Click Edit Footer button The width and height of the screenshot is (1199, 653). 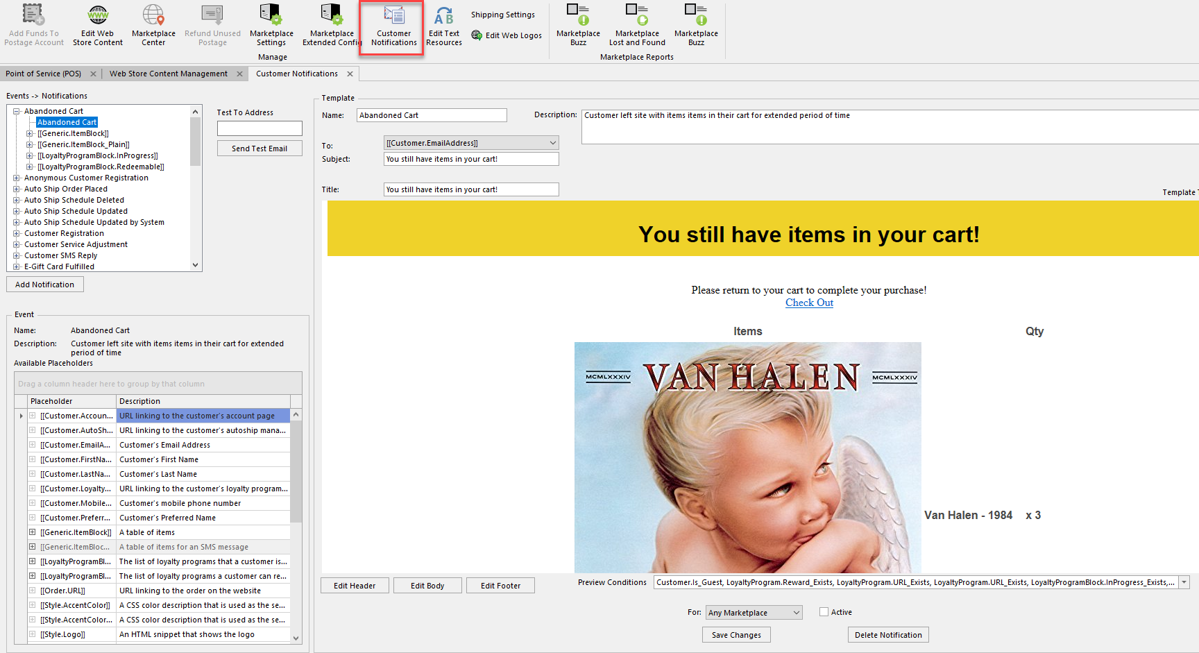(500, 586)
